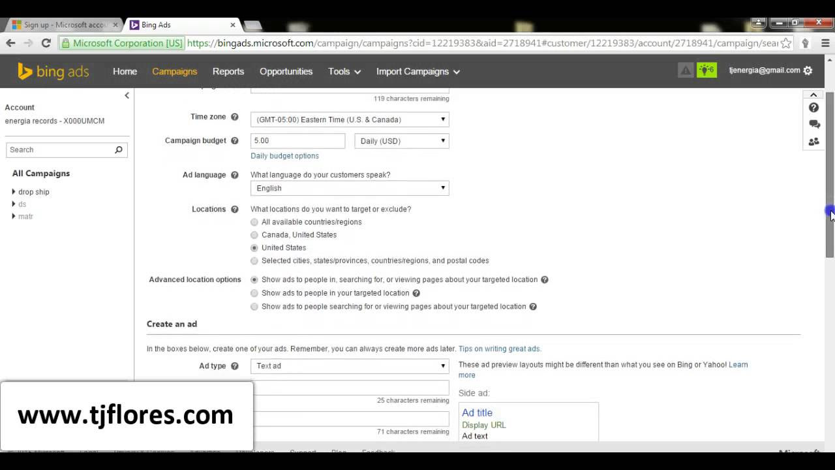835x470 pixels.
Task: Open Tips on writing great ads link
Action: [500, 349]
